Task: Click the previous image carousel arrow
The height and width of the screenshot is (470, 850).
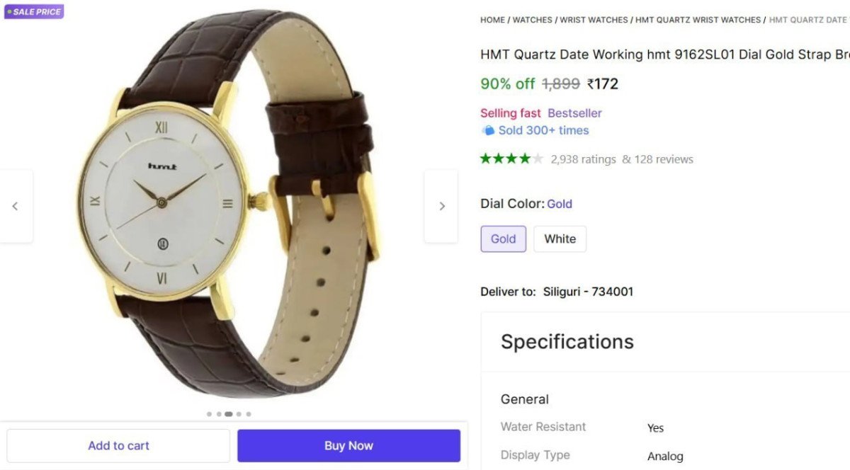Action: point(16,206)
